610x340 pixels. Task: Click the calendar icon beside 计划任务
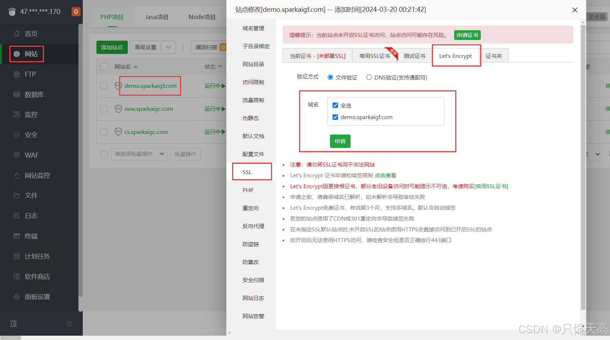click(17, 256)
